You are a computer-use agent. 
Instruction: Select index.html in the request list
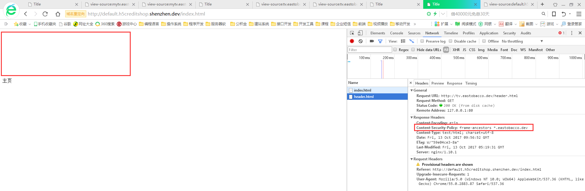point(362,90)
